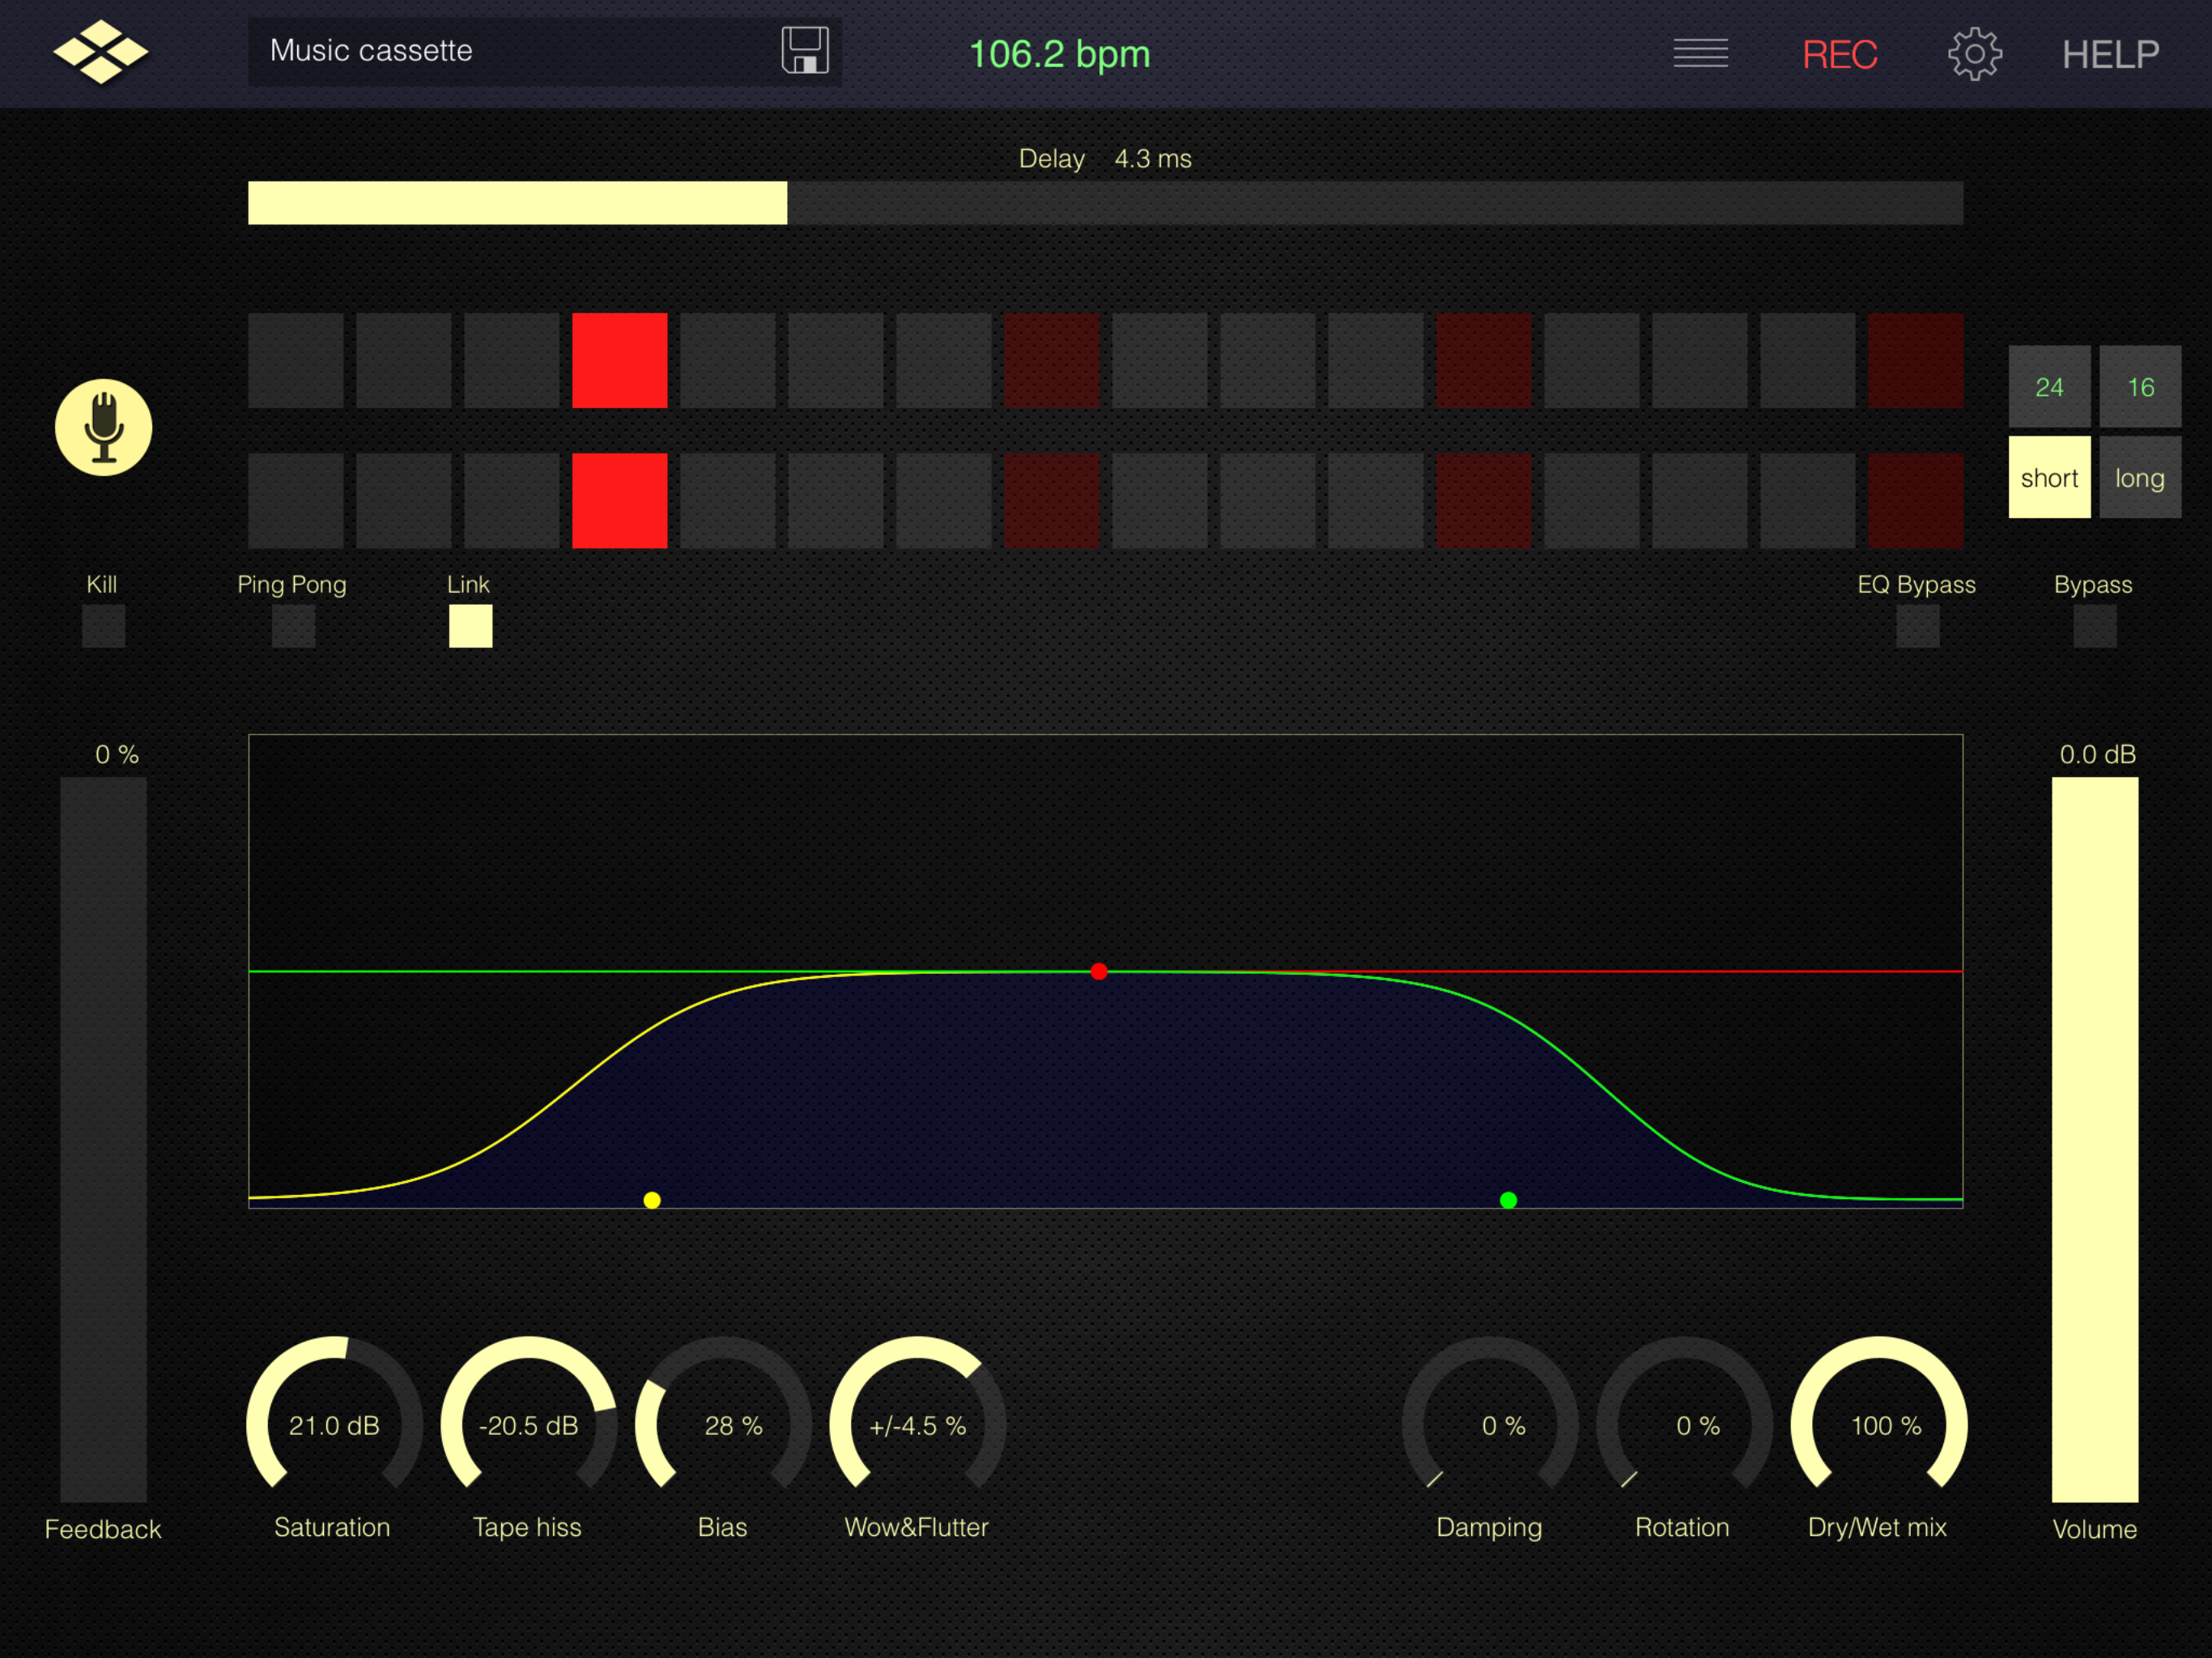Enable the Kill toggle

tap(103, 626)
